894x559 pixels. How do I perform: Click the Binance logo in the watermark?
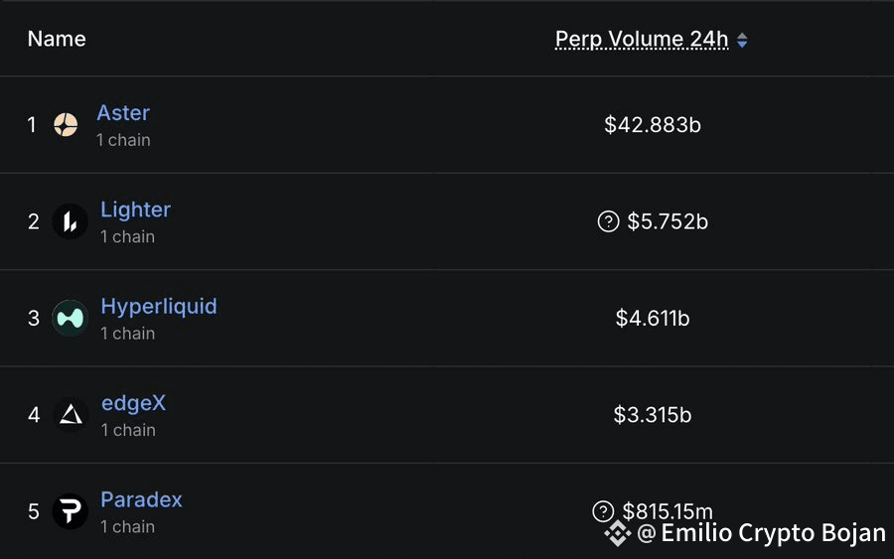click(x=618, y=533)
